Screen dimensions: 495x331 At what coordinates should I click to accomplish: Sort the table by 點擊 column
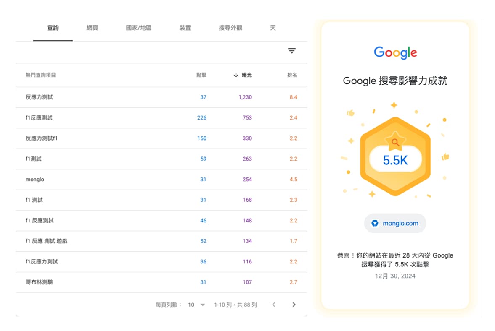click(201, 75)
